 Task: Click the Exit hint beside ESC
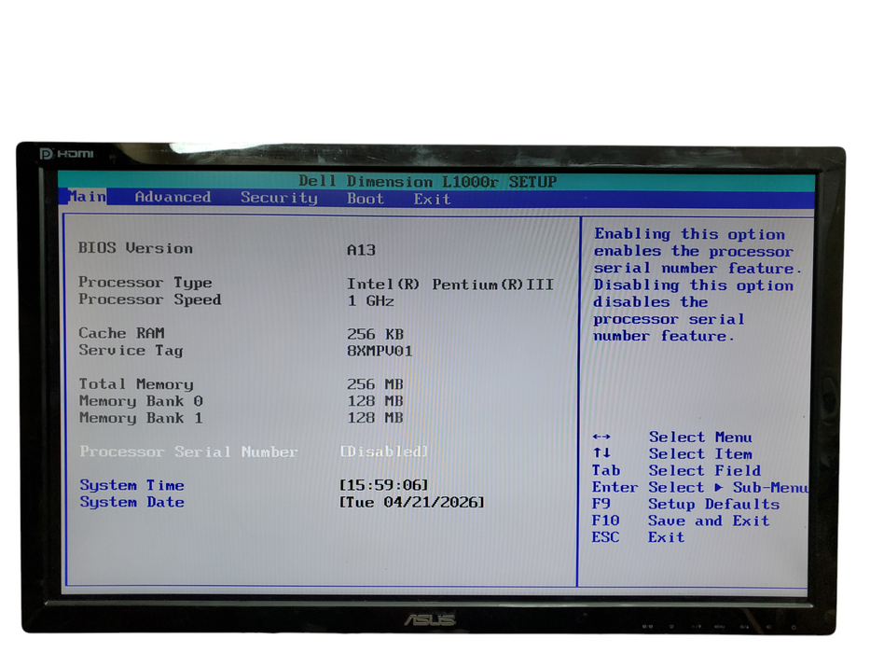click(x=666, y=537)
